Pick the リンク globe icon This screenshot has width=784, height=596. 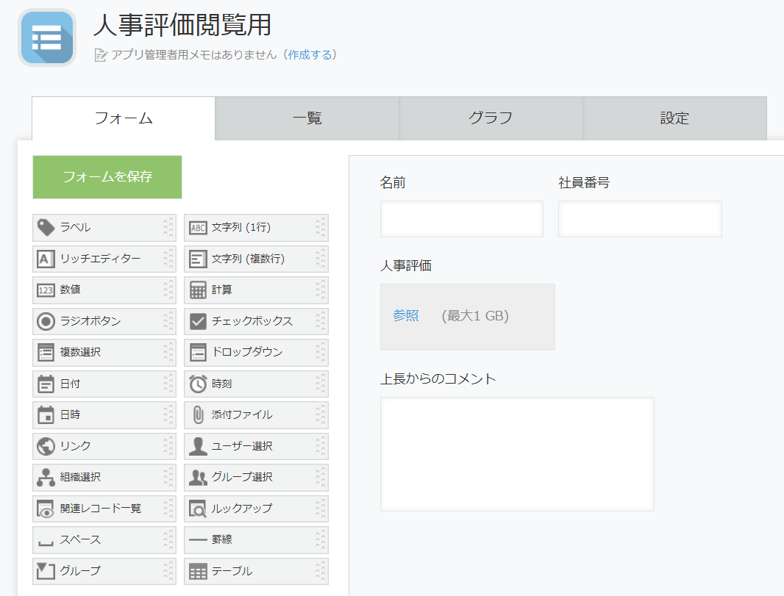pyautogui.click(x=46, y=446)
